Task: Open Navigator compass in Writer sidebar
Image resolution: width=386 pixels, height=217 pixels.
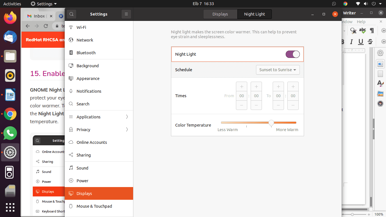Action: pos(380,103)
